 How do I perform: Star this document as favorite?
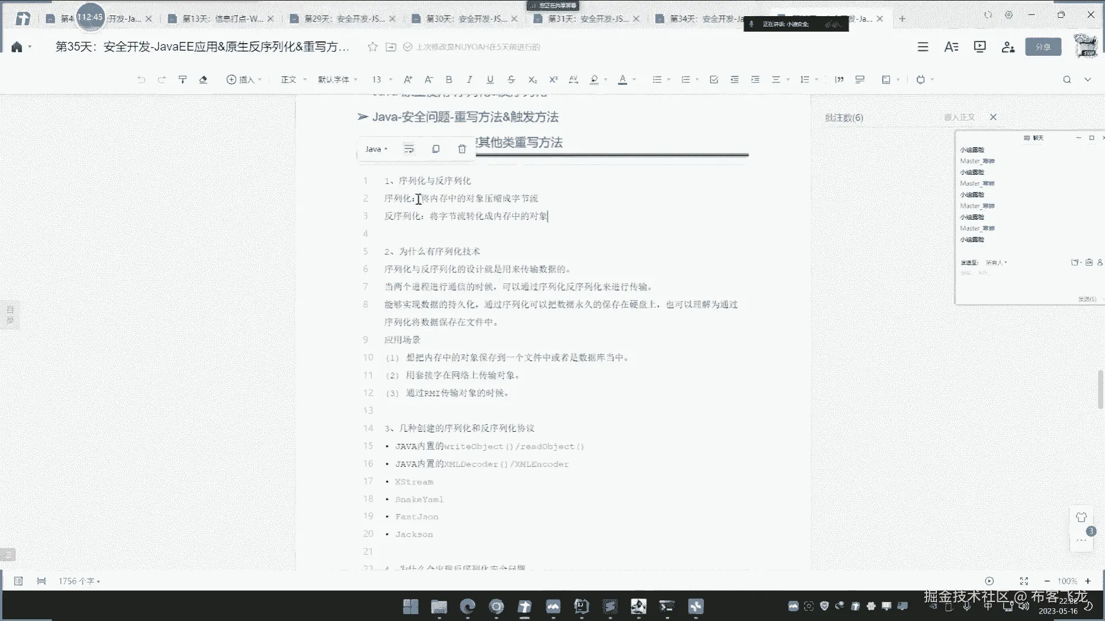click(x=372, y=47)
